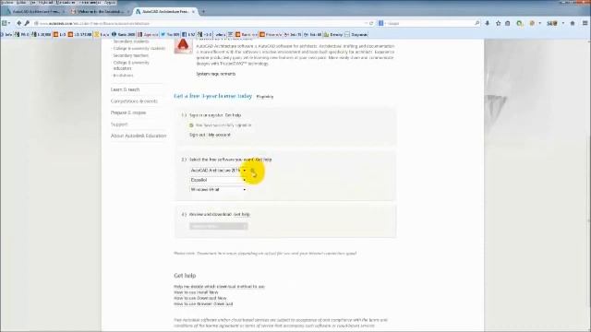Click the home icon in the toolbar

(573, 23)
